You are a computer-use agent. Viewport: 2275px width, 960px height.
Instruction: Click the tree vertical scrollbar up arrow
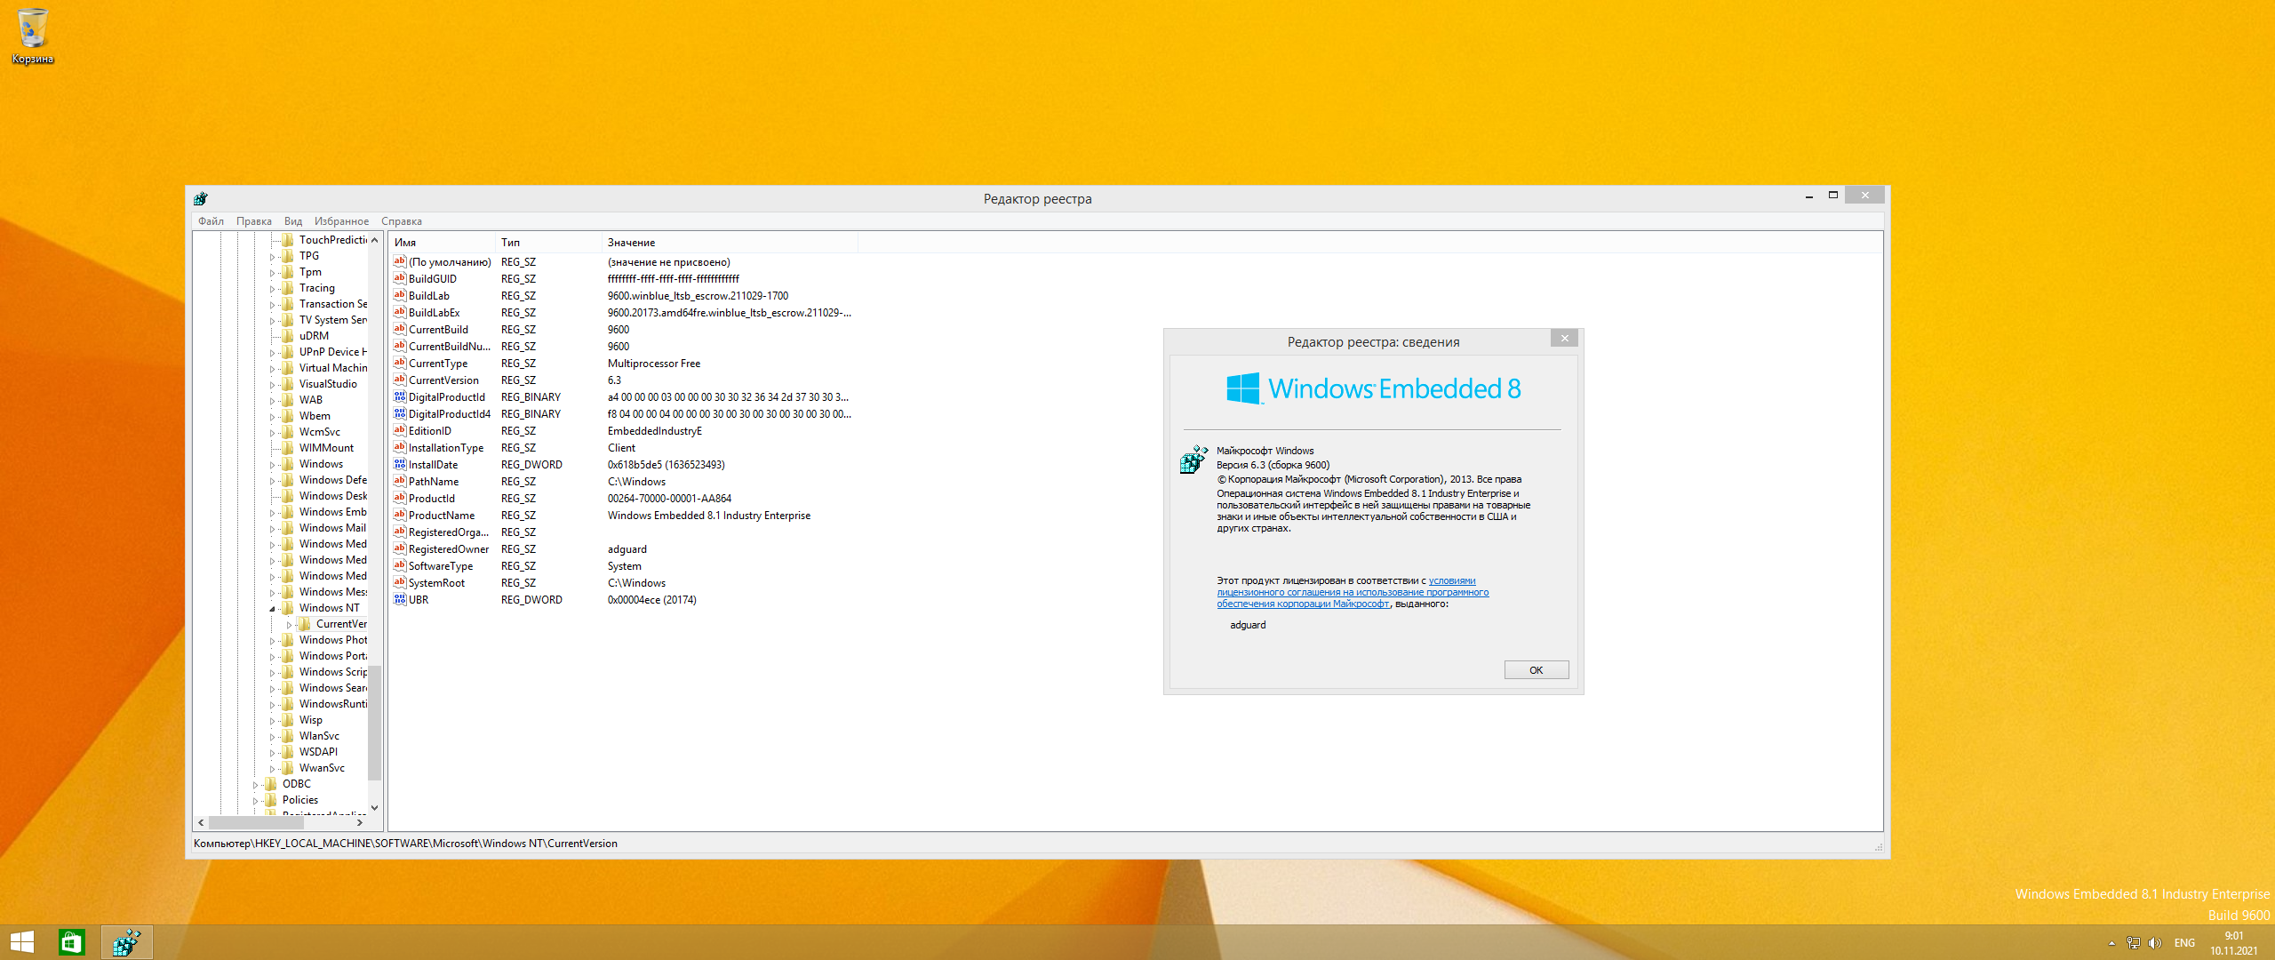[374, 240]
